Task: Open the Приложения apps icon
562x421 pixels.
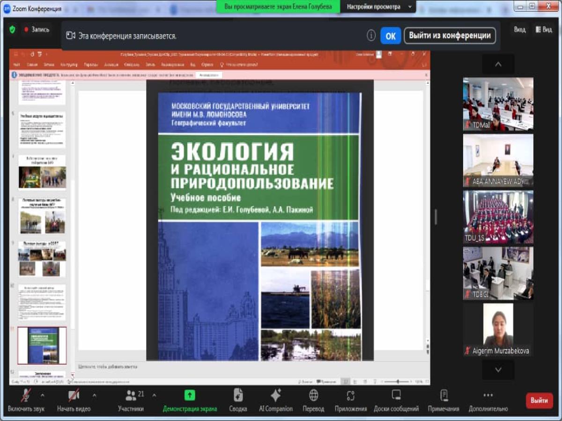Action: point(351,395)
